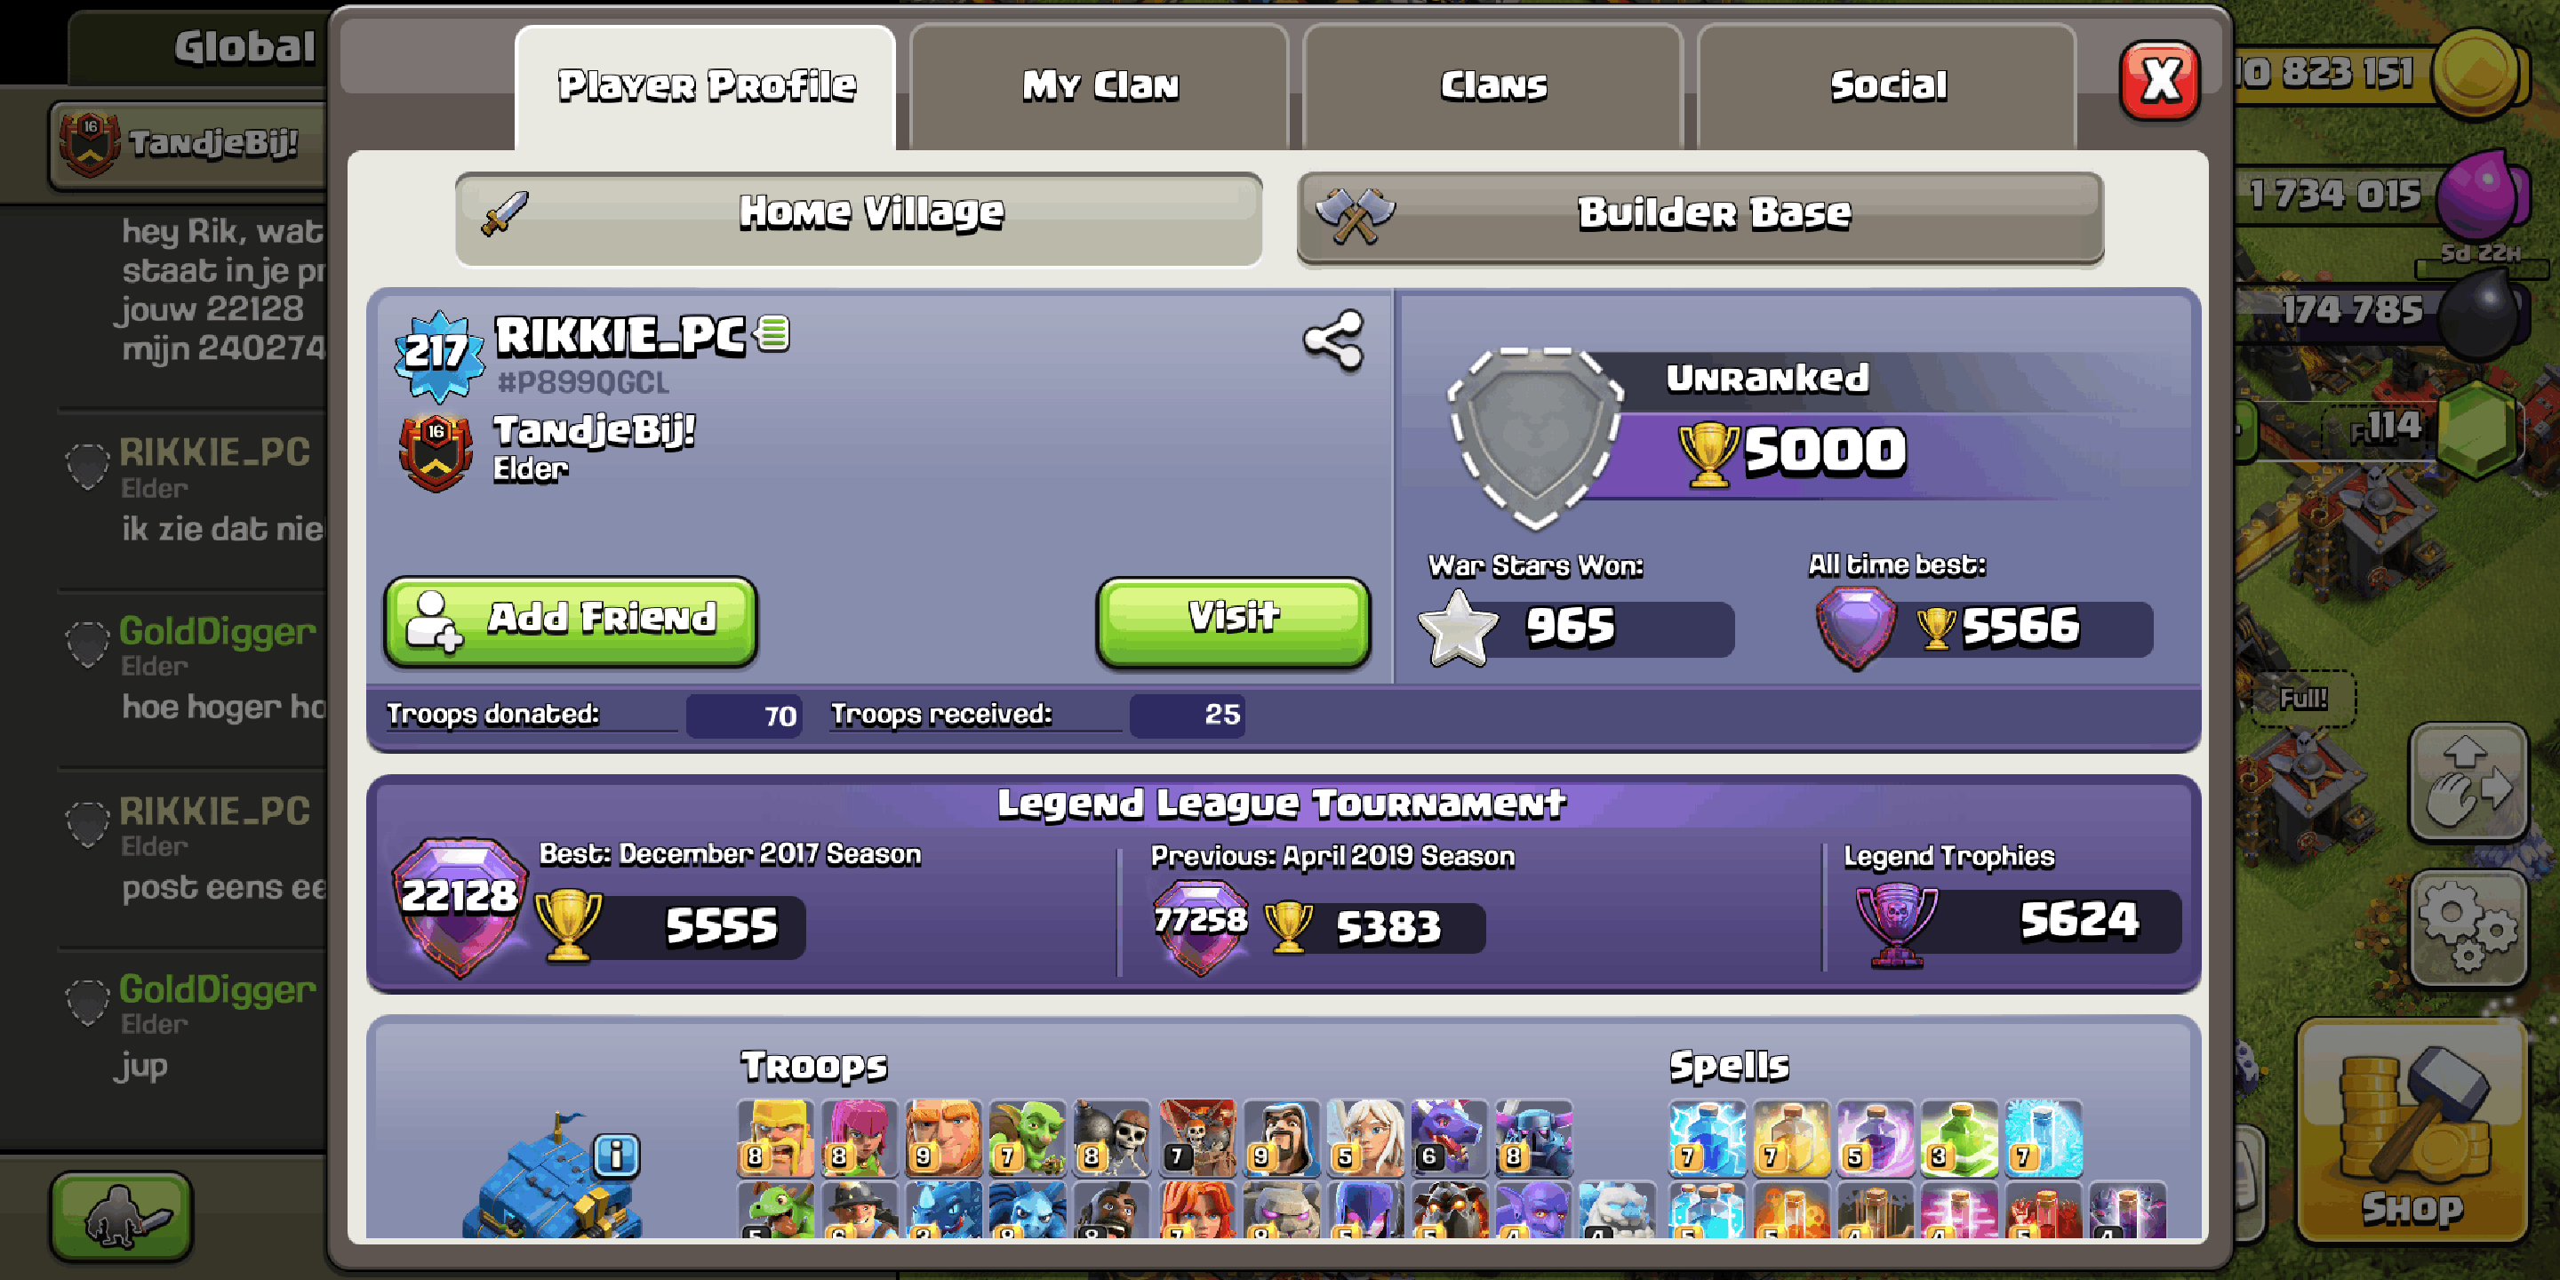Tap the TandjeBij! clan badge in profile
2560x1280 pixels.
point(436,452)
